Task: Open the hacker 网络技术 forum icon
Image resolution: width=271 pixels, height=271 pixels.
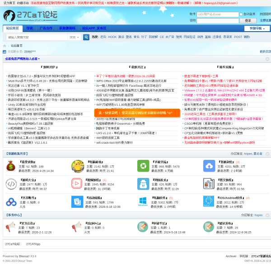Action: click(143, 184)
